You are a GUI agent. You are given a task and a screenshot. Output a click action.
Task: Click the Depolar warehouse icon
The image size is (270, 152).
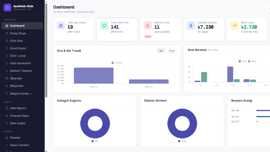(x=7, y=138)
